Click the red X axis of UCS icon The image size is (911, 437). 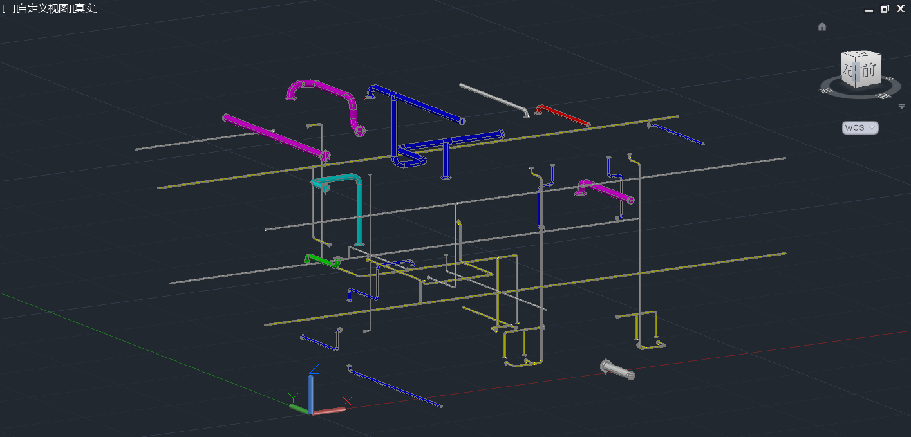pos(329,411)
